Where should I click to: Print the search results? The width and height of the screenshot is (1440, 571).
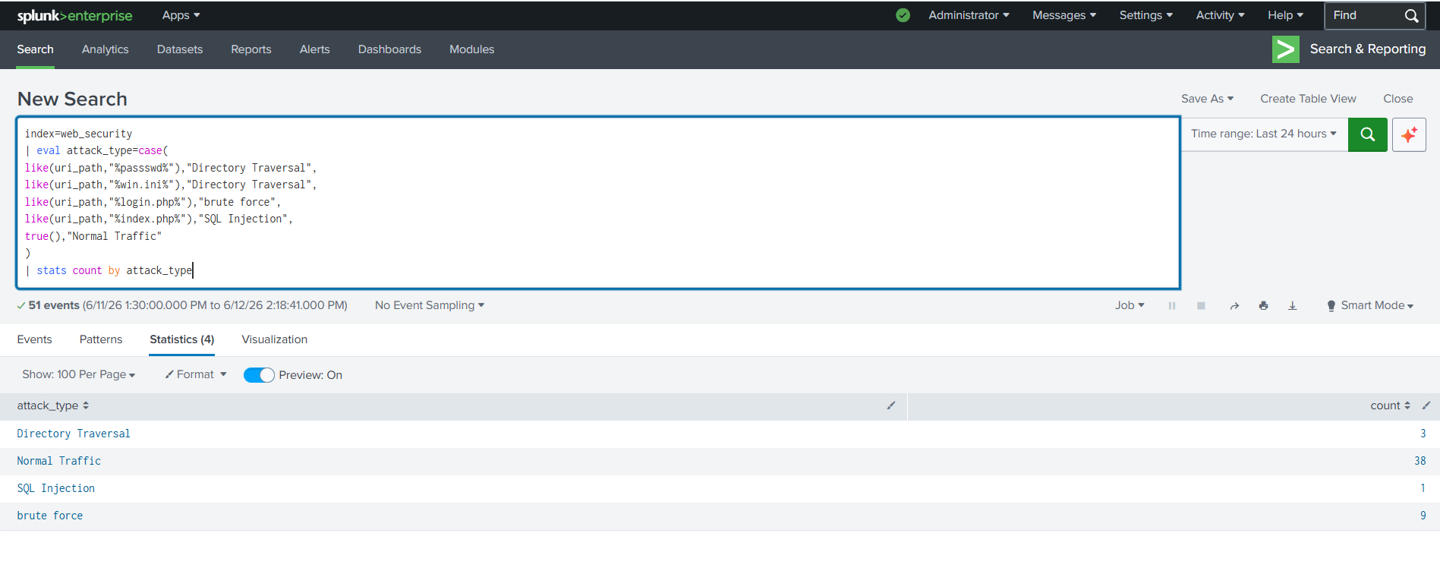tap(1263, 306)
